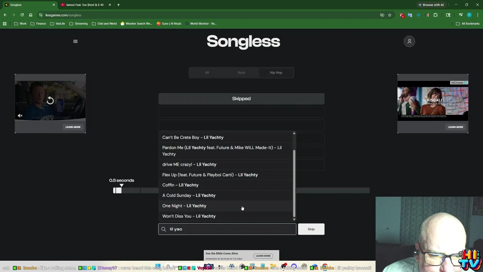Viewport: 483px width, 272px height.
Task: Go back in browser history
Action: point(5,15)
